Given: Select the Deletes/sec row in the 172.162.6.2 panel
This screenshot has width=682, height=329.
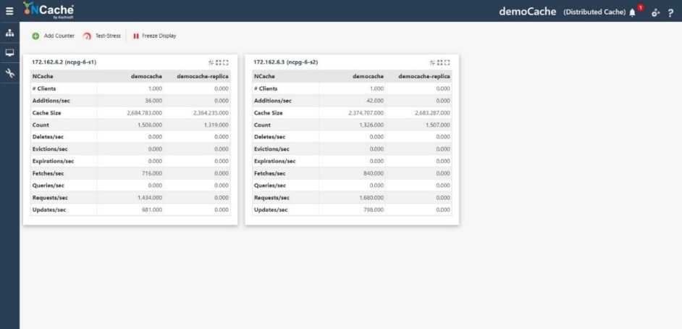Looking at the screenshot, I should (130, 137).
